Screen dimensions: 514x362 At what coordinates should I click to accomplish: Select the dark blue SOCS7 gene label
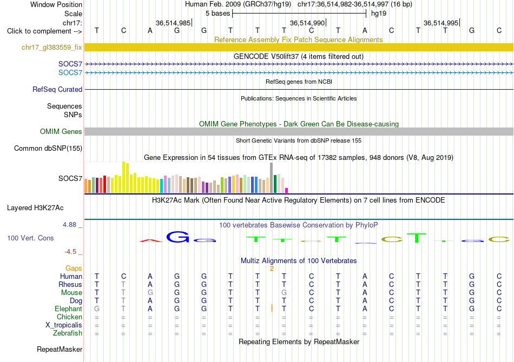tap(70, 64)
